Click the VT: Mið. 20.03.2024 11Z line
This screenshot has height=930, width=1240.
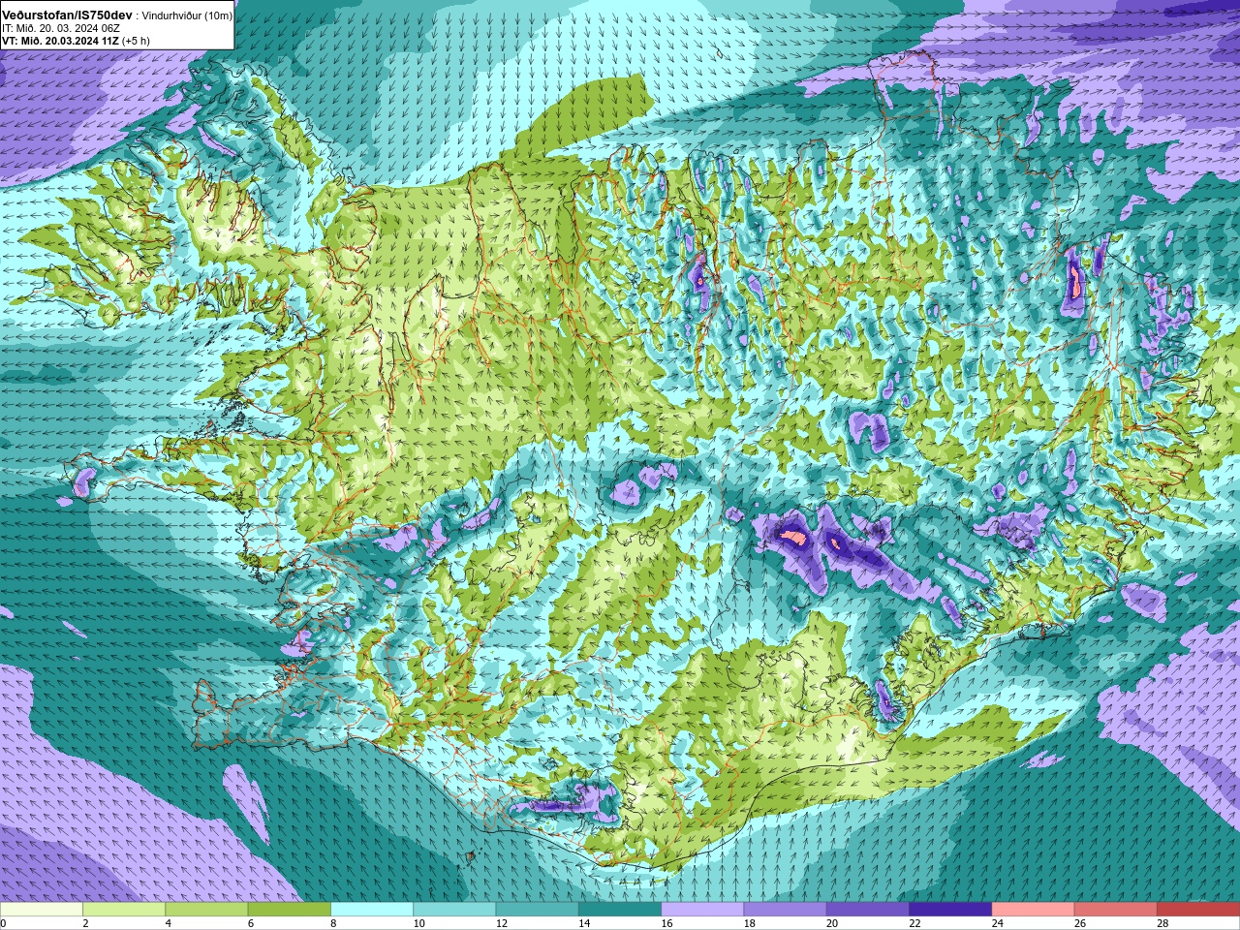point(60,41)
